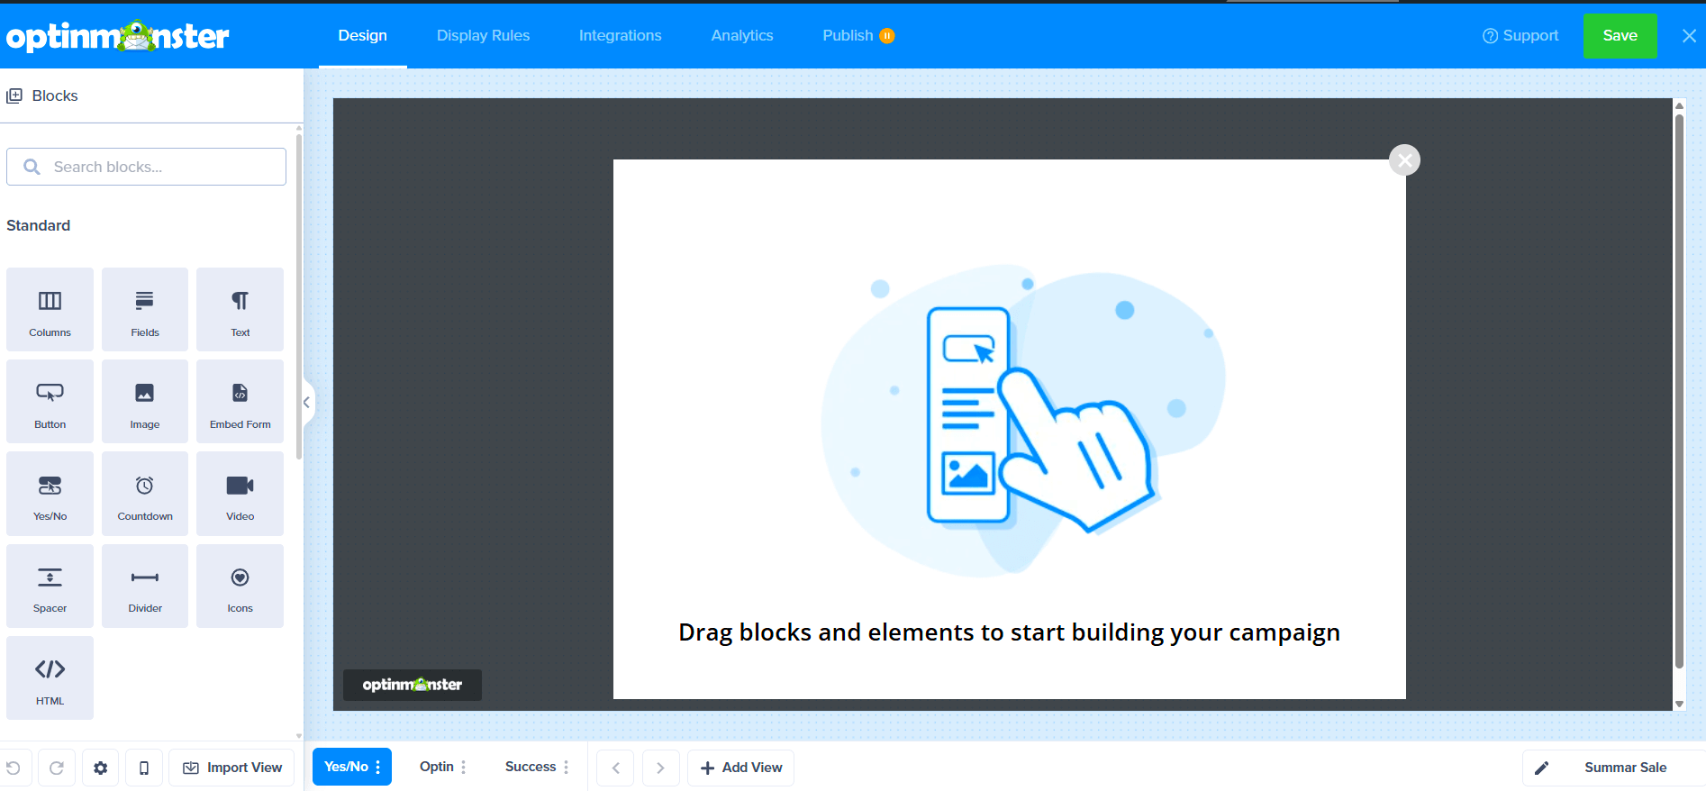Click the Blocks panel icon
This screenshot has width=1706, height=791.
point(14,95)
